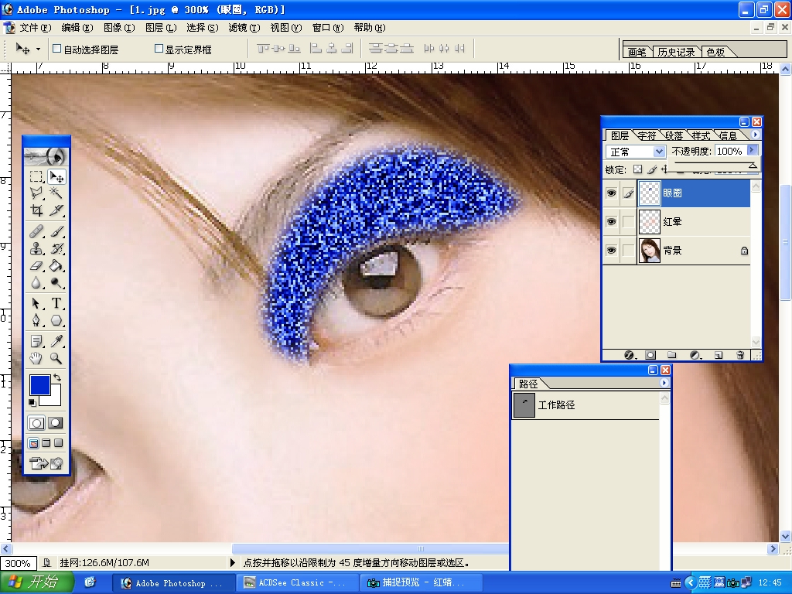Add a layer mask from Layers panel
The width and height of the screenshot is (792, 594).
pyautogui.click(x=650, y=355)
